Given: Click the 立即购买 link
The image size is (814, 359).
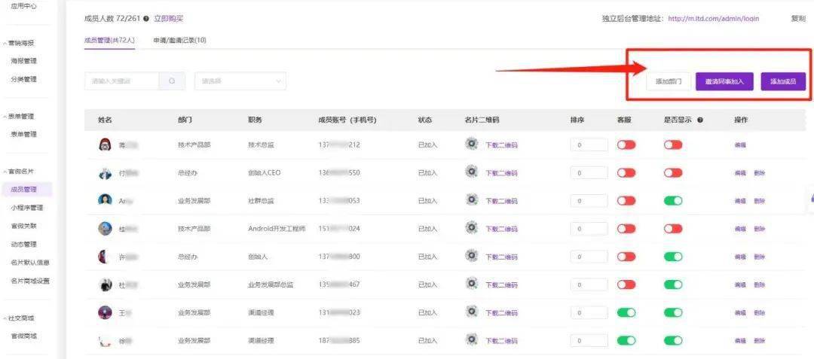Looking at the screenshot, I should [x=168, y=19].
